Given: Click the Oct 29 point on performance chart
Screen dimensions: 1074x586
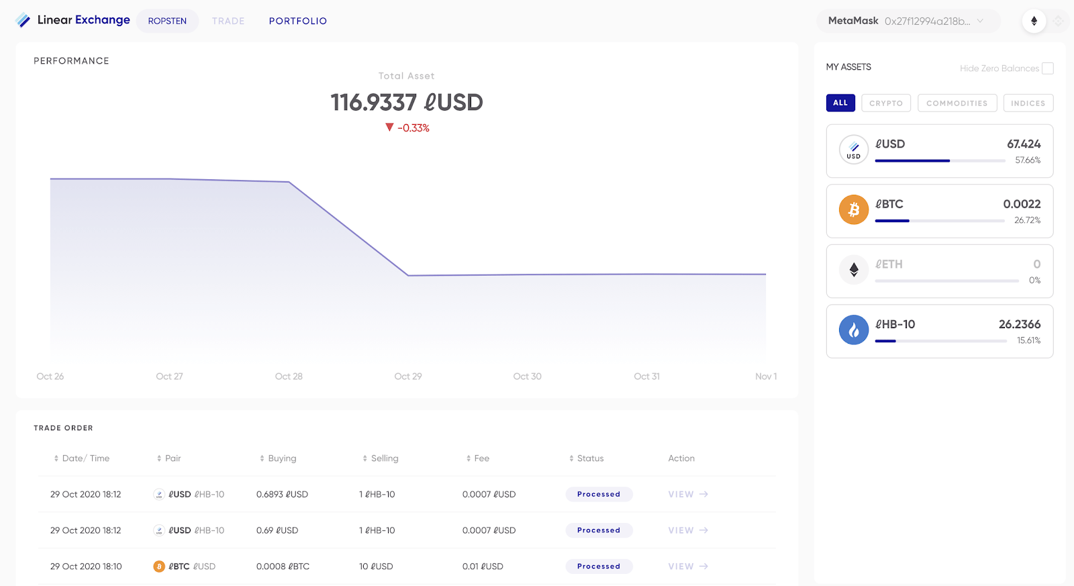Looking at the screenshot, I should click(408, 275).
